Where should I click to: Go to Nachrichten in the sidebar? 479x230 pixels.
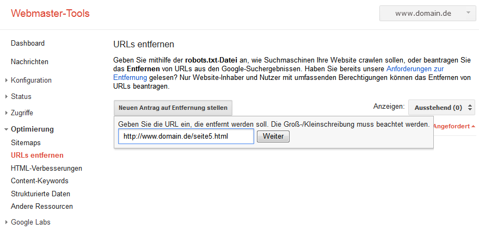29,62
